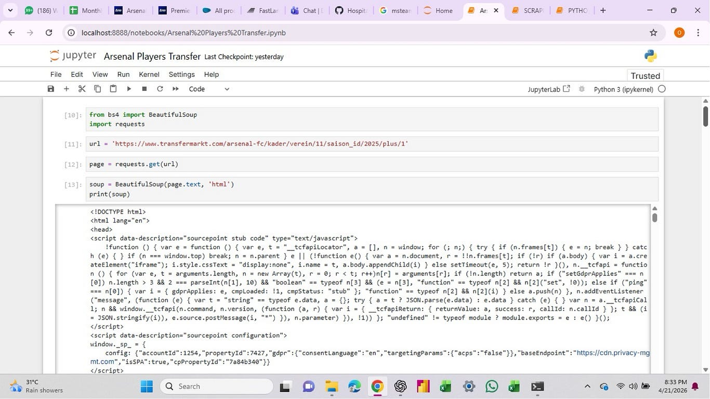Viewport: 710px width, 399px height.
Task: Open a new browser tab
Action: click(x=603, y=10)
